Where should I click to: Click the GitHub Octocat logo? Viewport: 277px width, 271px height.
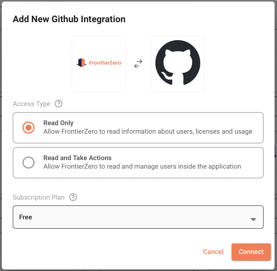click(x=178, y=64)
